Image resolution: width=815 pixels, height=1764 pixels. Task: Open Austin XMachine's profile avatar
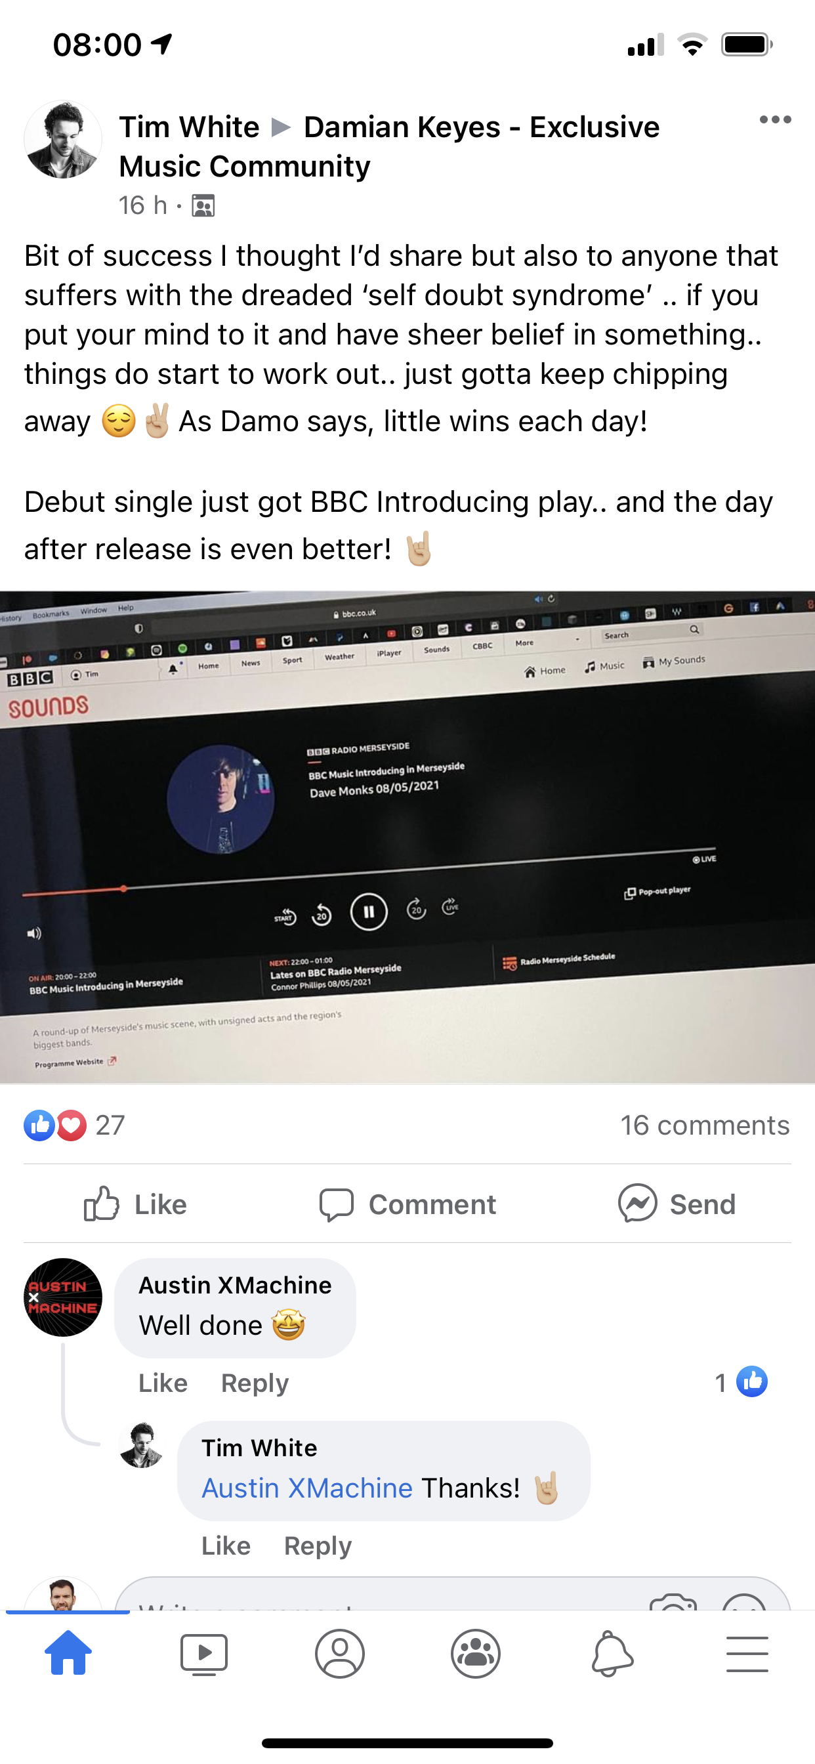[x=63, y=1297]
